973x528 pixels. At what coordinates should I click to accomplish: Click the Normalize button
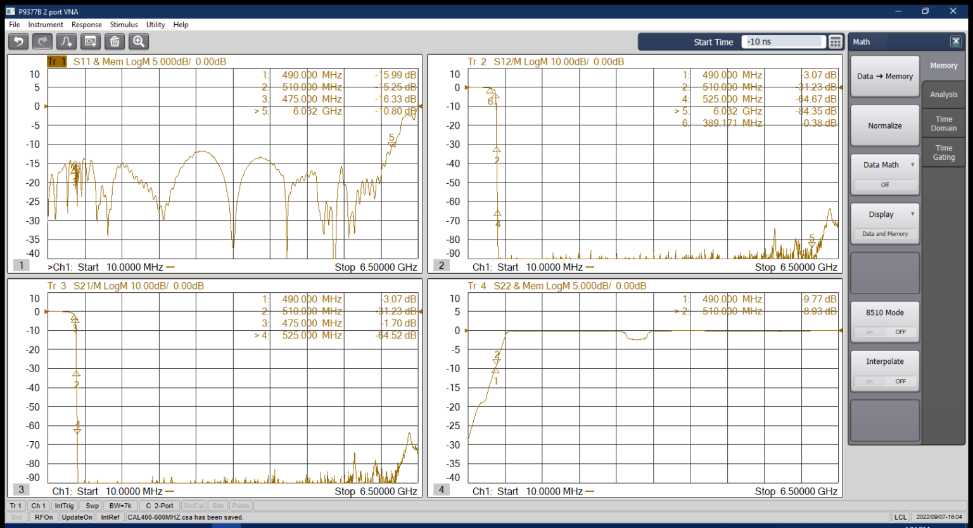(x=884, y=125)
